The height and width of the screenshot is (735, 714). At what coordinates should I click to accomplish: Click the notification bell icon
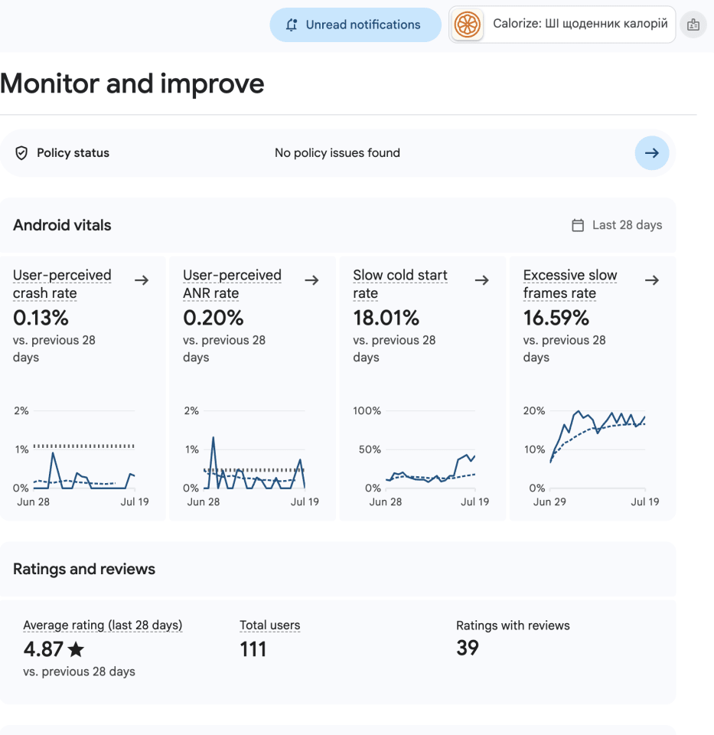[x=292, y=24]
